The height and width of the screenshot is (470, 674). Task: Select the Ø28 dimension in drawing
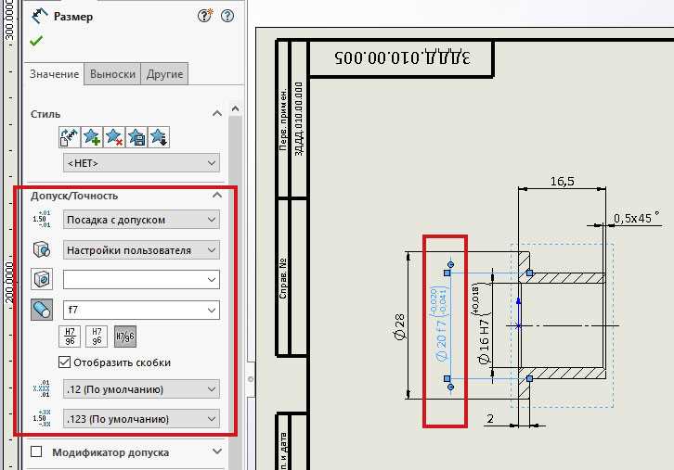tap(400, 327)
